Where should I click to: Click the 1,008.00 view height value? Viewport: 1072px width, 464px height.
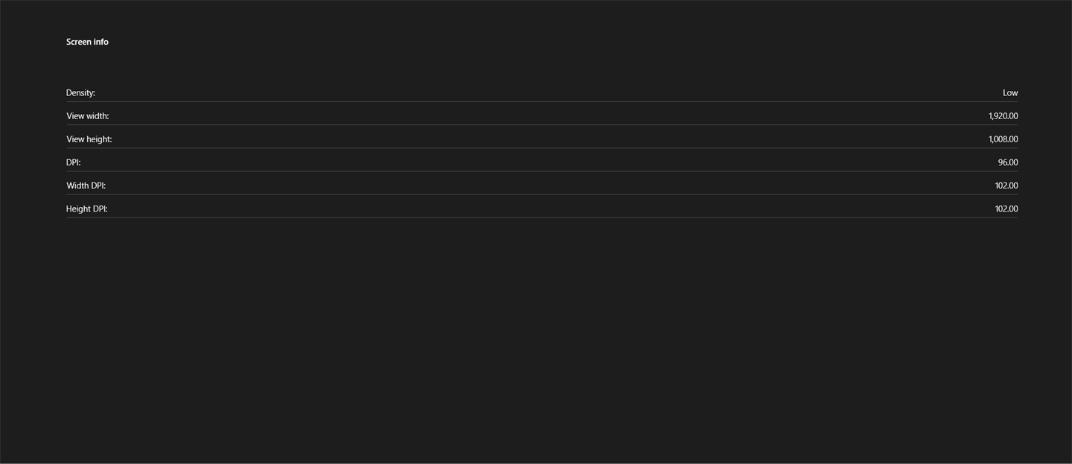coord(1004,139)
